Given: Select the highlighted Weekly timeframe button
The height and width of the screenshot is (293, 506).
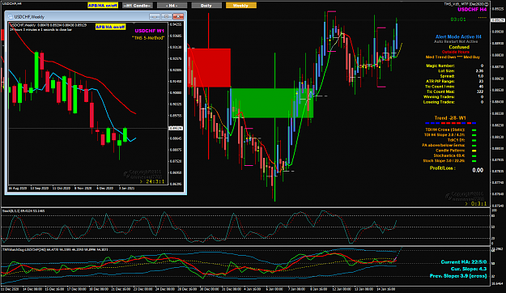Looking at the screenshot, I should point(241,6).
